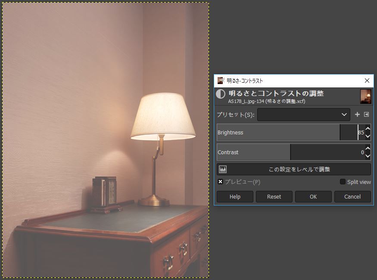Decrease Contrast with down arrow
Screen dimensions: 377x280
[x=368, y=156]
